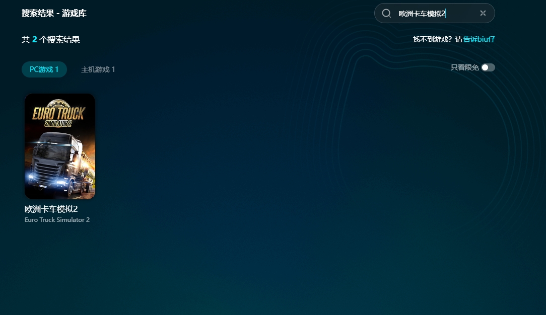
Task: Toggle the 只看限免 switch
Action: coord(488,67)
